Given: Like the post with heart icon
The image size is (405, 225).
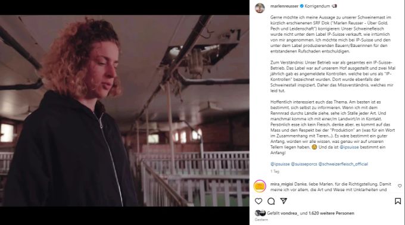Looking at the screenshot, I should click(258, 201).
